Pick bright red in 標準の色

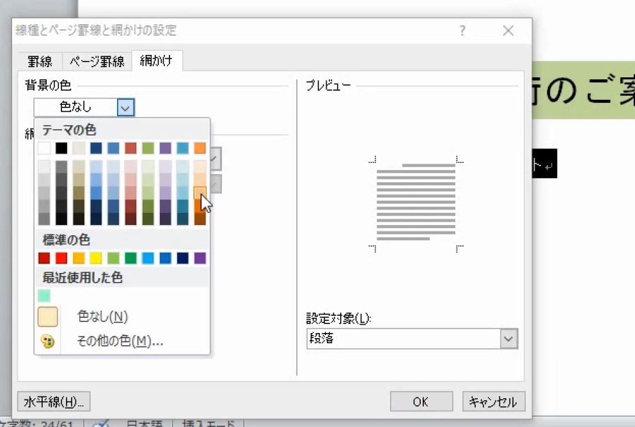pos(61,258)
